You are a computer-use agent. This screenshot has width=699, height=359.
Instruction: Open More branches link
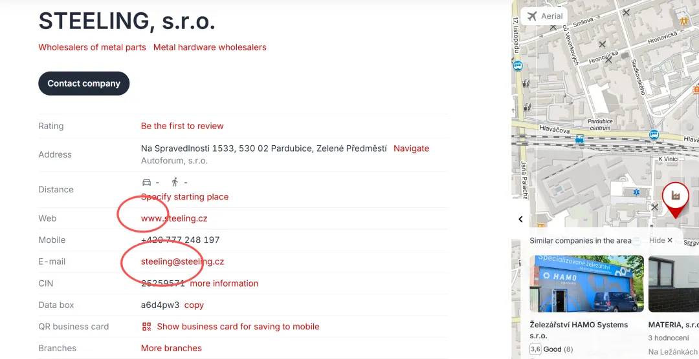(x=171, y=348)
